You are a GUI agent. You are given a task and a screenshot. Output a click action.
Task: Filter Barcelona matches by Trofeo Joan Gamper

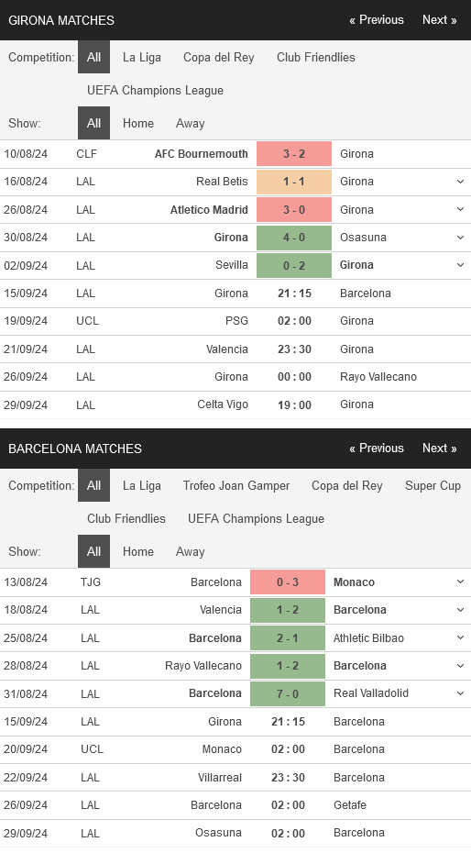click(x=236, y=486)
